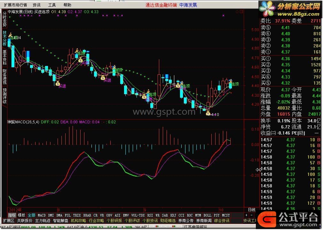
Task: Click the 卖⑤ 4.41 order book row
Action: click(291, 28)
